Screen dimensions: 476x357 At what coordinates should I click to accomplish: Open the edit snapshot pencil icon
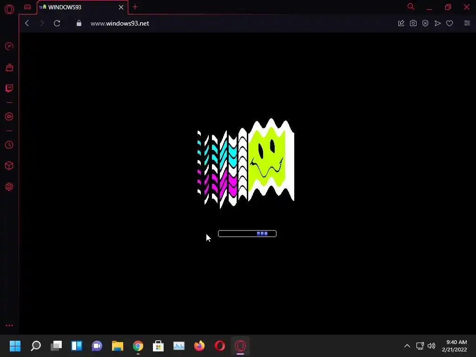click(401, 23)
